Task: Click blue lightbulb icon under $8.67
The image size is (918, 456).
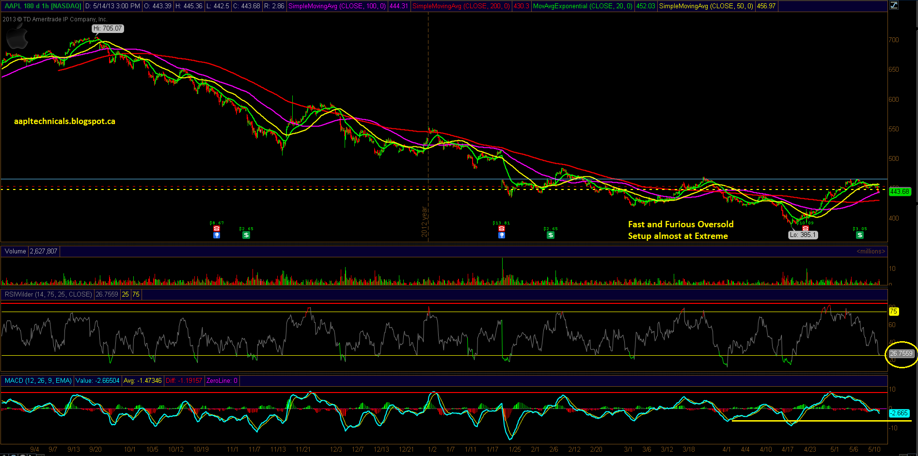Action: pos(217,235)
